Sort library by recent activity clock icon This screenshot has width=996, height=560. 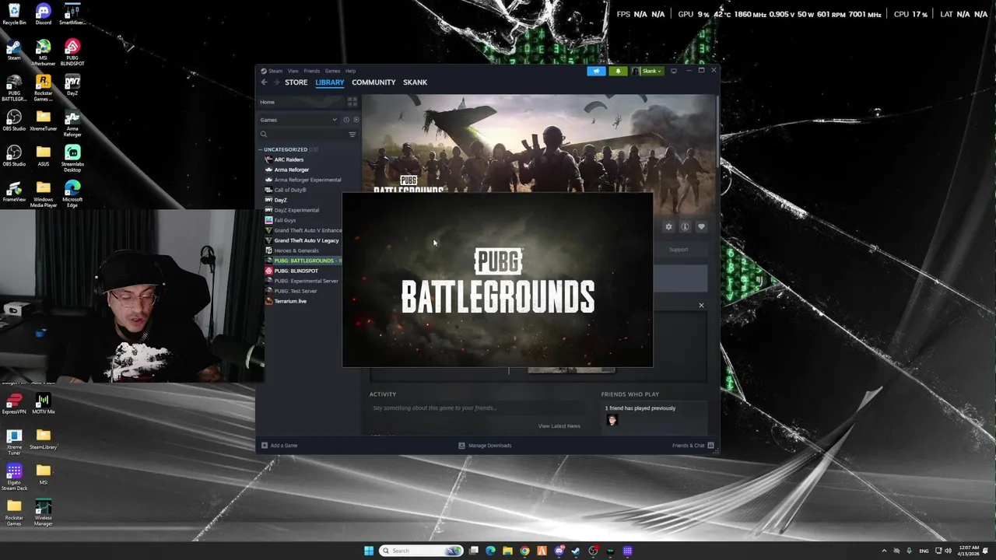click(x=346, y=120)
